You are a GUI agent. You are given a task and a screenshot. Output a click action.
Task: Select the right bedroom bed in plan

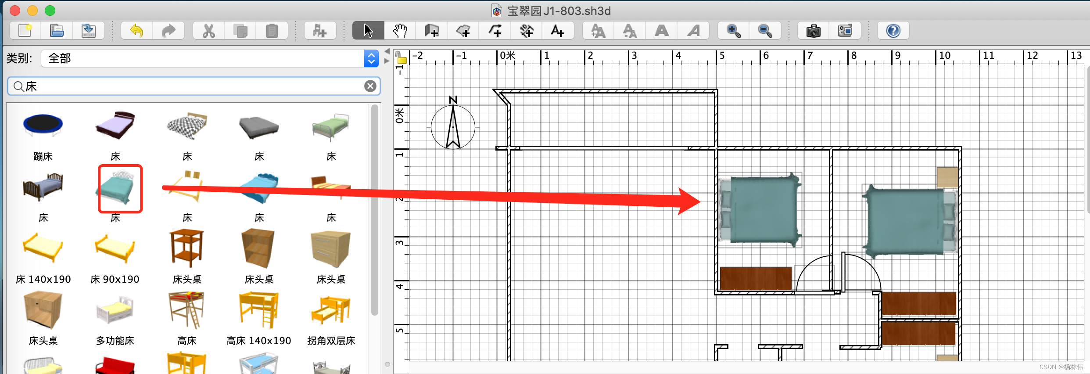910,222
